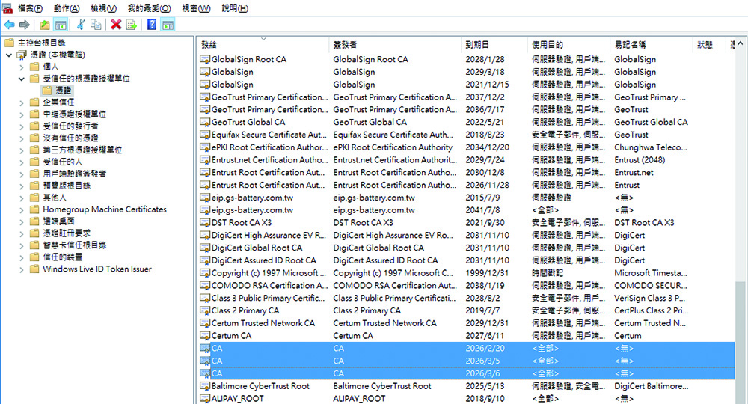This screenshot has width=748, height=404.
Task: Click the Up one level folder icon
Action: pos(45,25)
